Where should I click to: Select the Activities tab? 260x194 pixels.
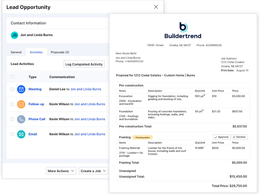click(x=36, y=52)
